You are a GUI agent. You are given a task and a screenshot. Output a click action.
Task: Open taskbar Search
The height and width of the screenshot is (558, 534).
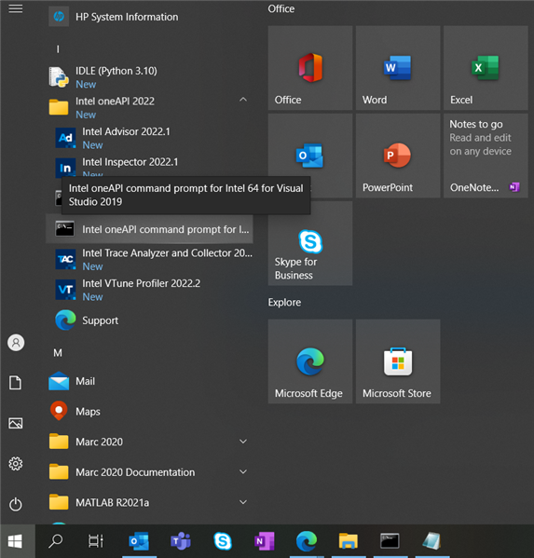tap(56, 541)
